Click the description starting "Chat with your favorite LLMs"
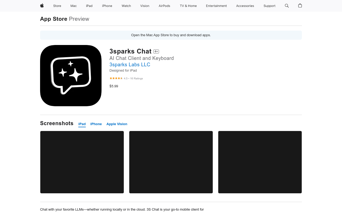Viewport: 342px width, 213px height. [x=122, y=210]
